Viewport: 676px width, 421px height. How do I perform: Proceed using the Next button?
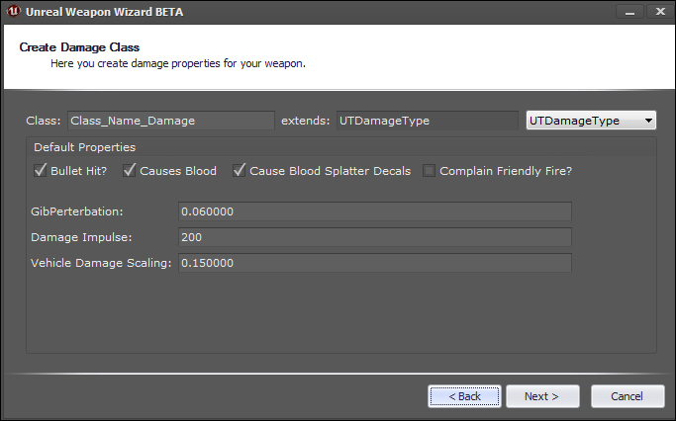pyautogui.click(x=542, y=396)
